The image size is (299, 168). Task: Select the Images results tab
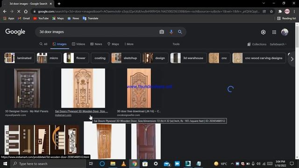pos(59,44)
